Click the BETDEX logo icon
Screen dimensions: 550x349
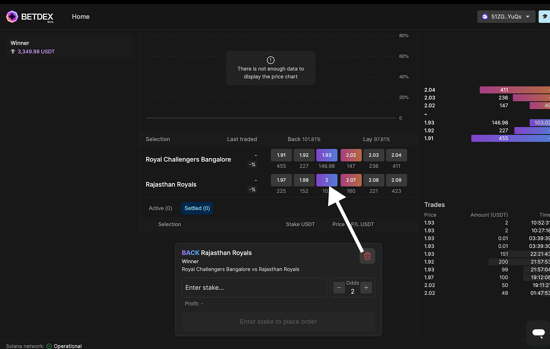[12, 16]
